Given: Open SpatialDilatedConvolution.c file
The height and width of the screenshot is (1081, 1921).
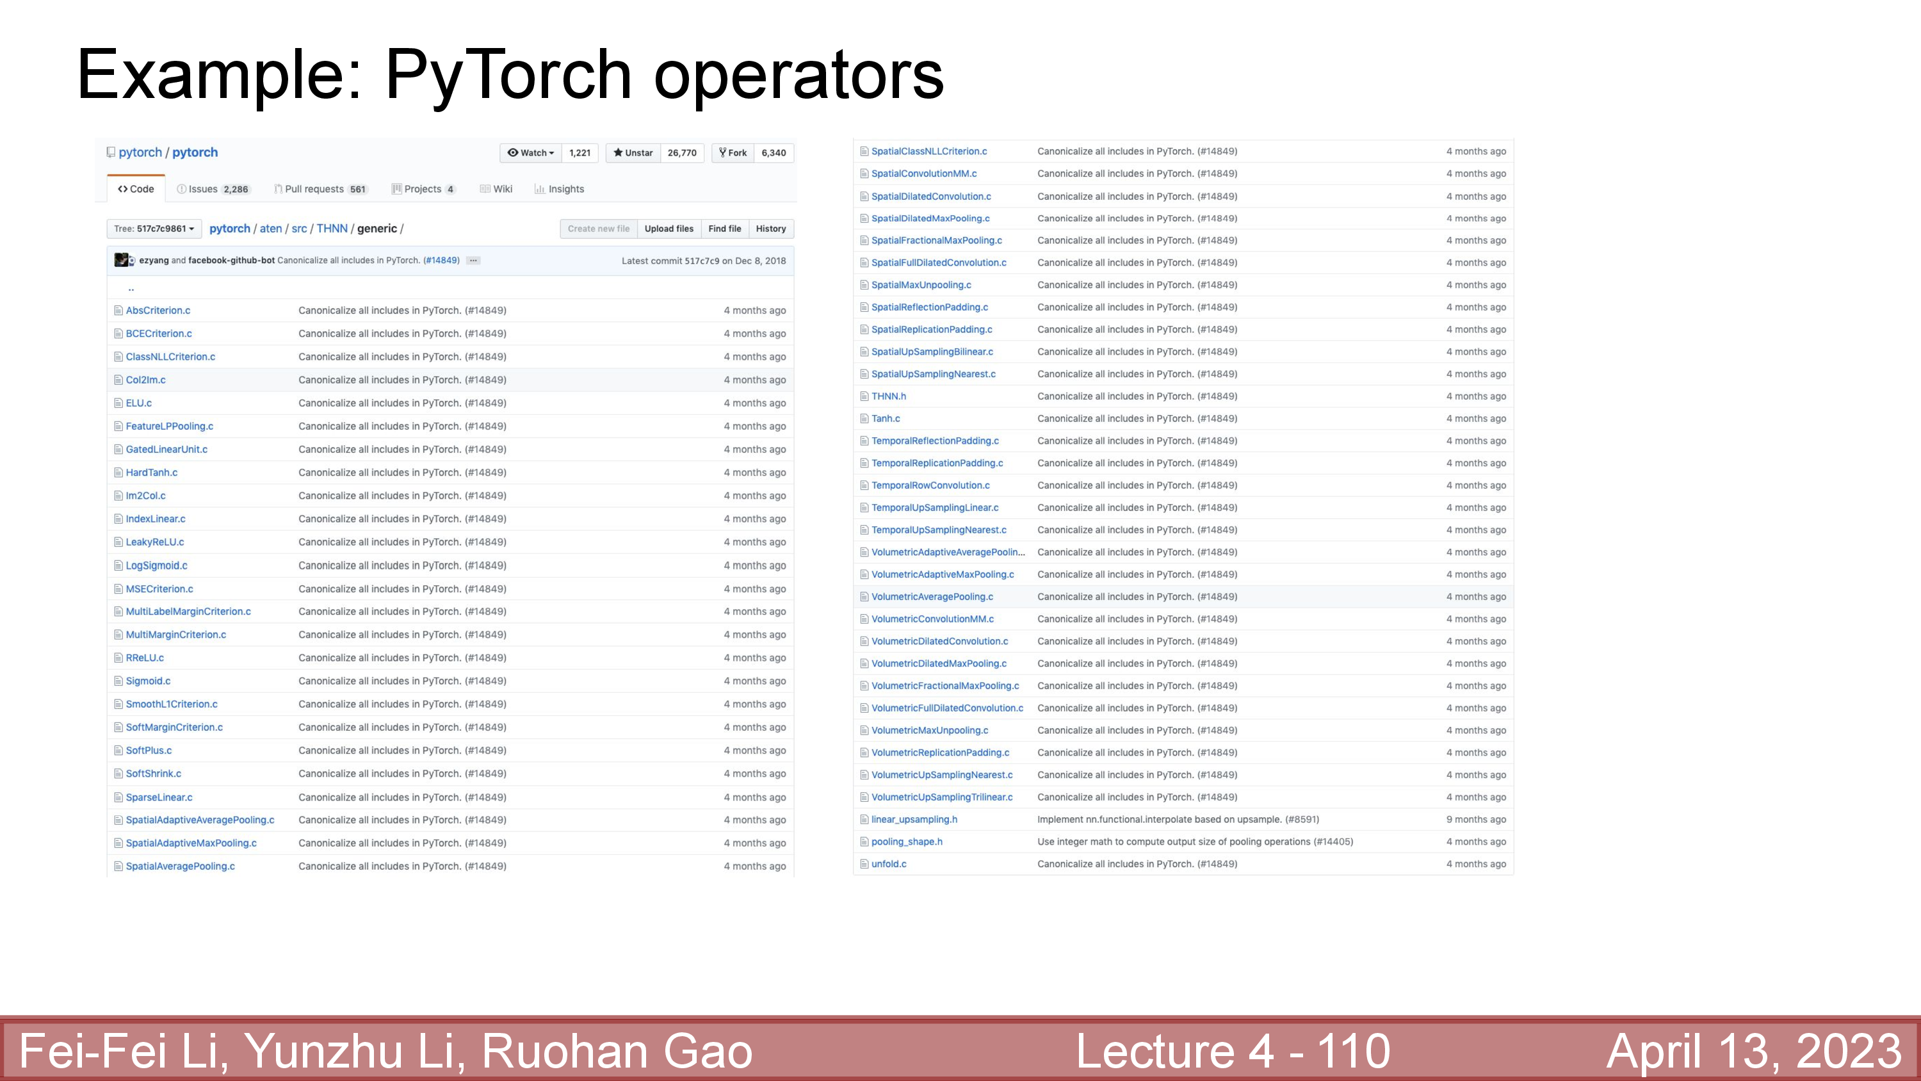Looking at the screenshot, I should [x=932, y=196].
